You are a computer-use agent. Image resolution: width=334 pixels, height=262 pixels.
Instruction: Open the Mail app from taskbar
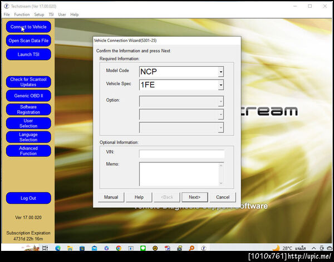tap(95, 248)
